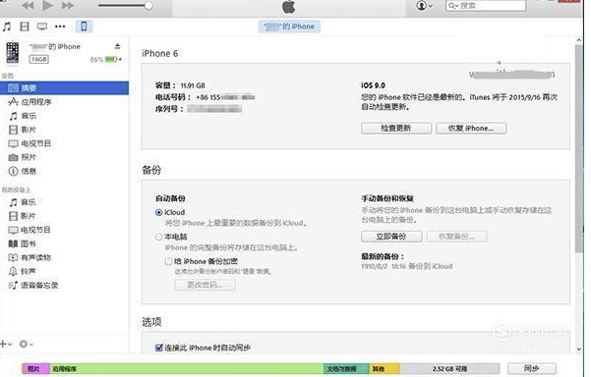The image size is (591, 377).
Task: Select 本电脑 backup radio option
Action: (158, 237)
